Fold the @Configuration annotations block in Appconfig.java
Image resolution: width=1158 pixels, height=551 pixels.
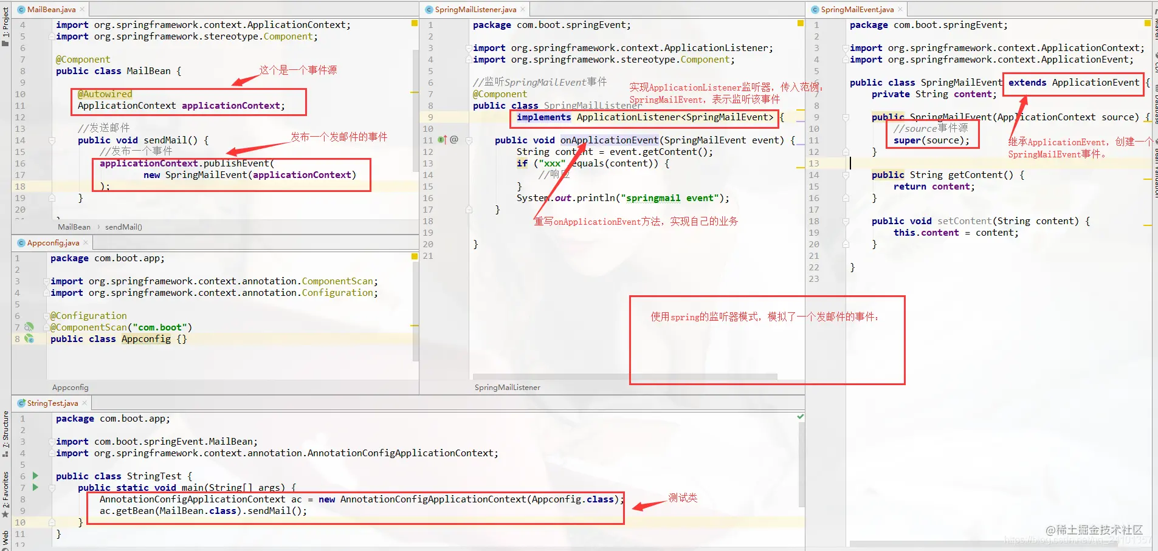[x=46, y=316]
